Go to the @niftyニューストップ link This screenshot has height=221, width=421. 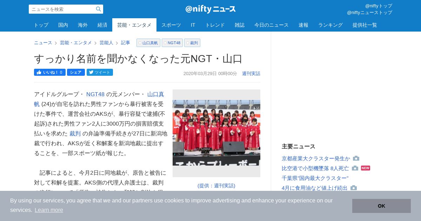point(369,13)
